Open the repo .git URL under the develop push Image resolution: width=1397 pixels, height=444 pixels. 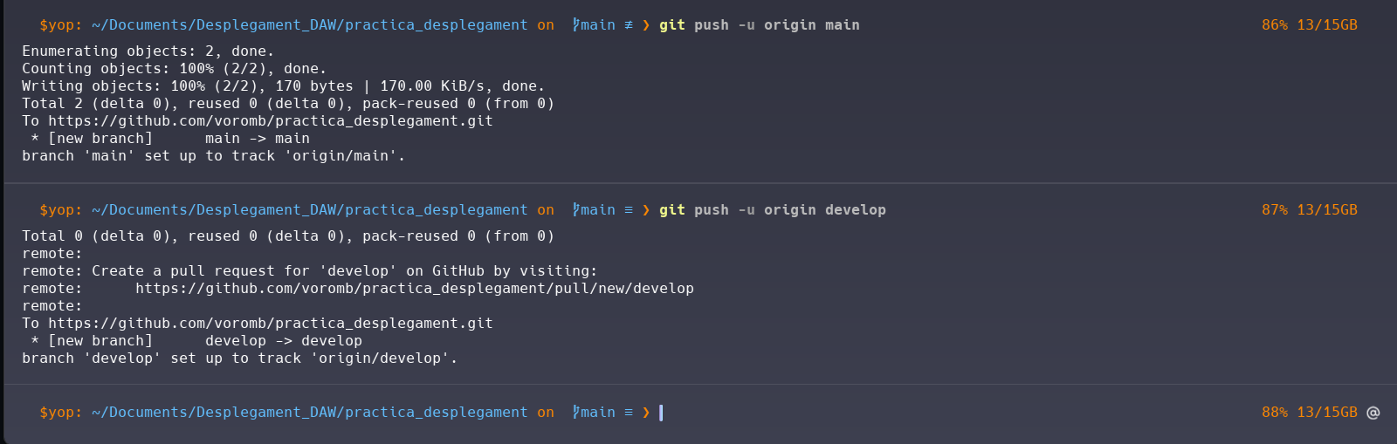click(x=270, y=324)
